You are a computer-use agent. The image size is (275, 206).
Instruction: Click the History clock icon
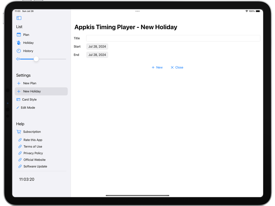coord(19,51)
